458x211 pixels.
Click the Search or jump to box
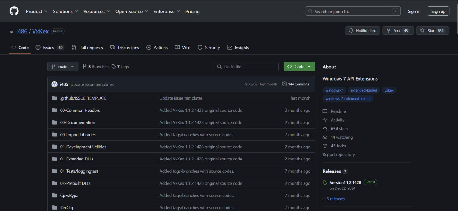pyautogui.click(x=352, y=11)
